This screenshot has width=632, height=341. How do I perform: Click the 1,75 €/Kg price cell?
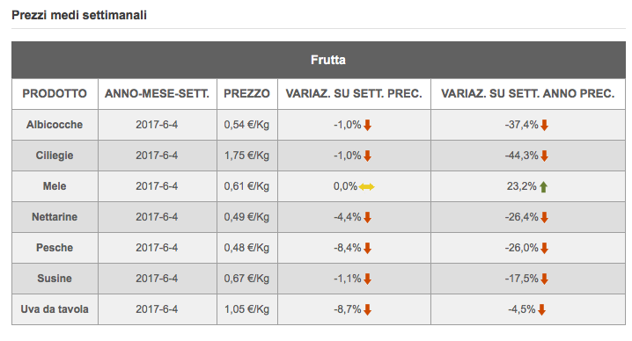[x=247, y=156]
